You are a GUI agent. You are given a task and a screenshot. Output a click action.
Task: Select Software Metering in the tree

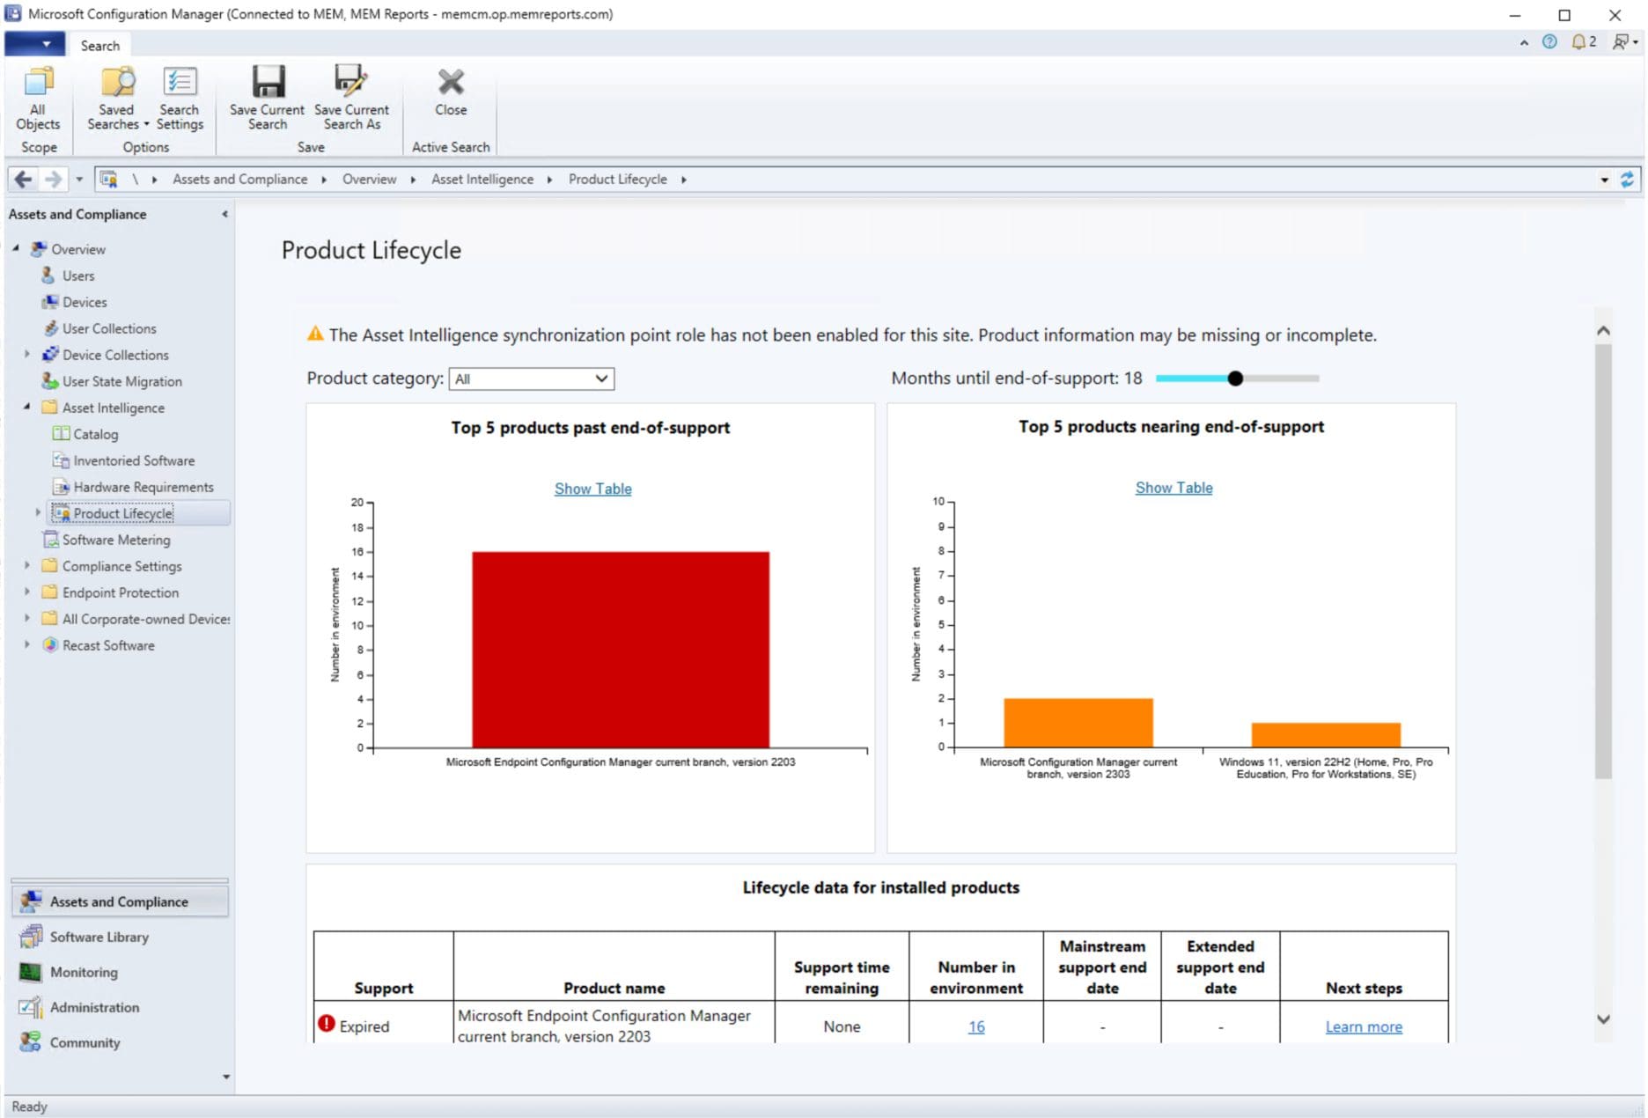point(116,540)
